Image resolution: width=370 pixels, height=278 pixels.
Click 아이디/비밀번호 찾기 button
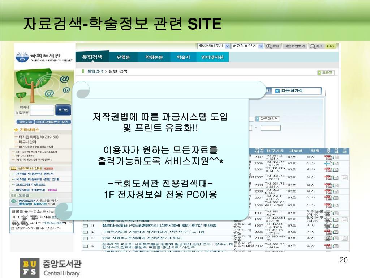[x=53, y=122]
